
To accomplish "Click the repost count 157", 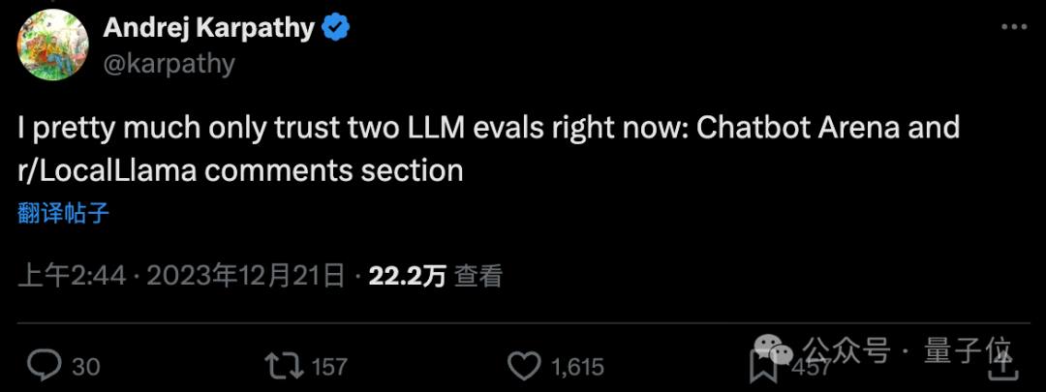I will click(x=329, y=367).
